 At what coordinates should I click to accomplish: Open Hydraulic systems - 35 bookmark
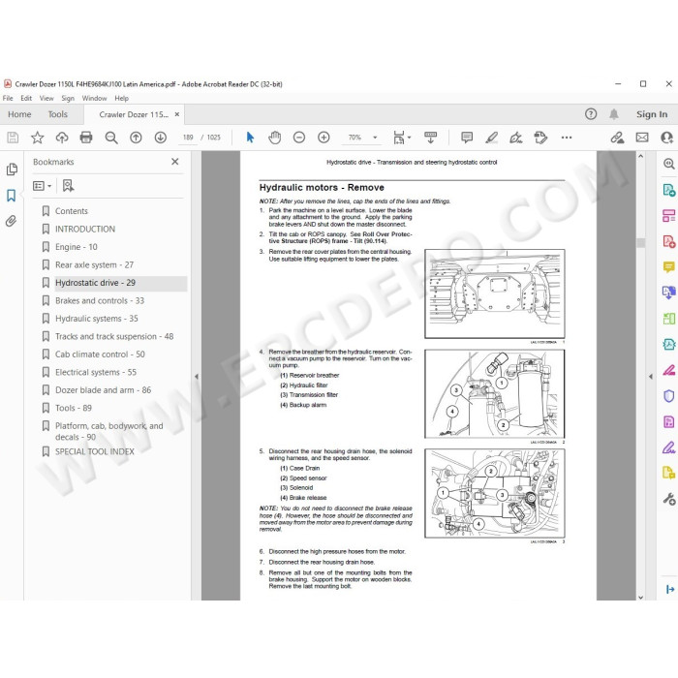[x=97, y=319]
